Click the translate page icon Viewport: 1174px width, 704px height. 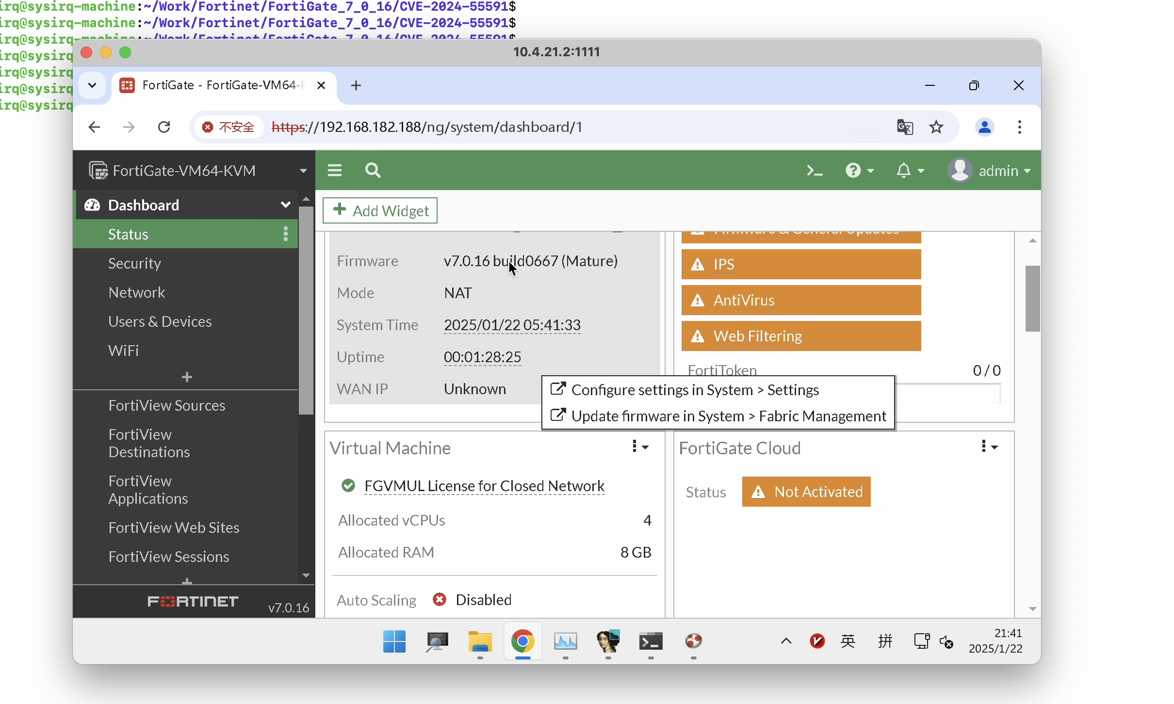coord(905,127)
